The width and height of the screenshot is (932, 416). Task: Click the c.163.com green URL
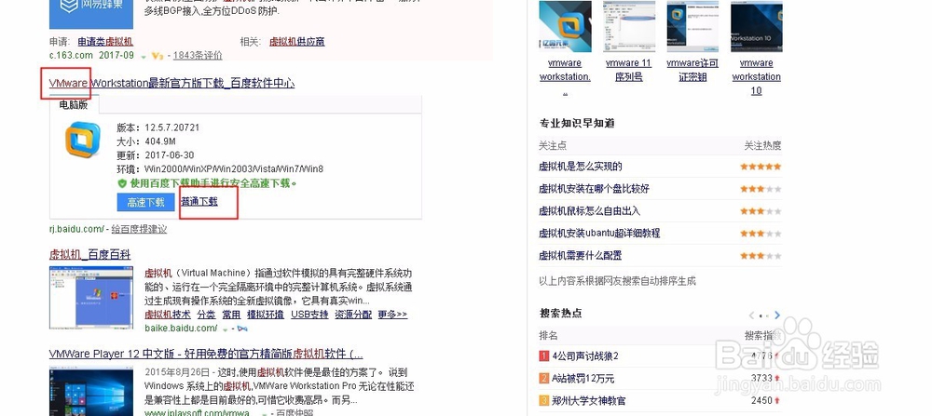click(72, 55)
